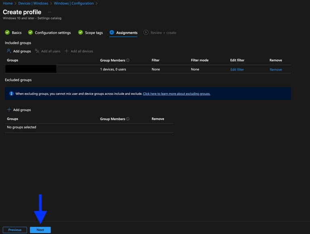This screenshot has height=234, width=310.
Task: Click info icon next to excluded Group Members
Action: [x=128, y=119]
